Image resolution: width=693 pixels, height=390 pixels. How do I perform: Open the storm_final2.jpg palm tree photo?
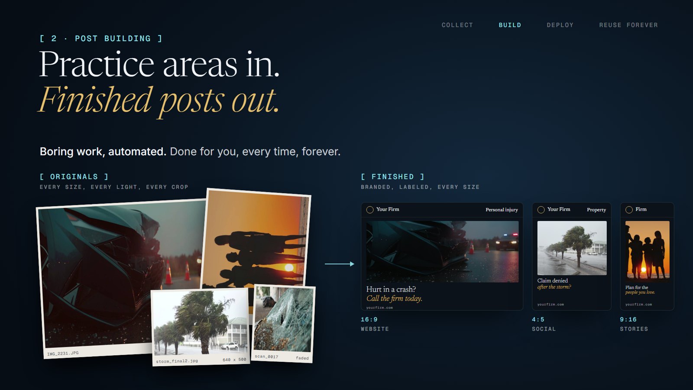point(201,327)
